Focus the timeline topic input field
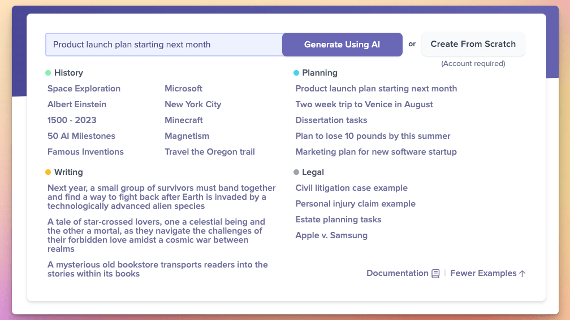 163,45
